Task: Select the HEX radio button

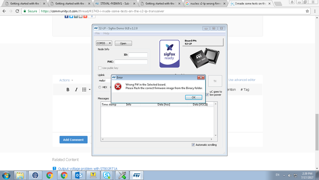Action: click(100, 87)
